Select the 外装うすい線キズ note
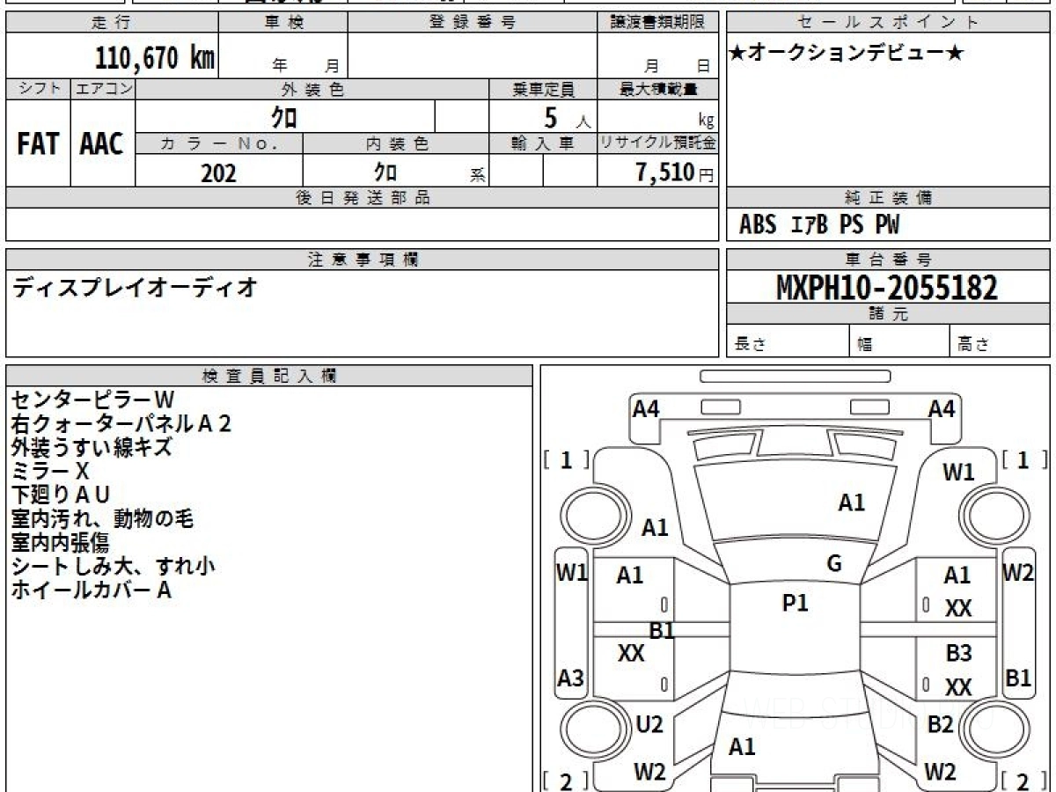This screenshot has height=792, width=1056. click(92, 448)
